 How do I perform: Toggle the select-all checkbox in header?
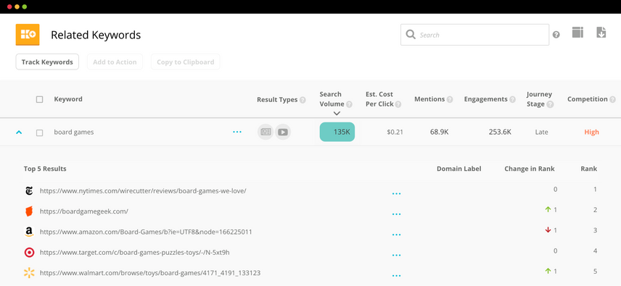(40, 99)
